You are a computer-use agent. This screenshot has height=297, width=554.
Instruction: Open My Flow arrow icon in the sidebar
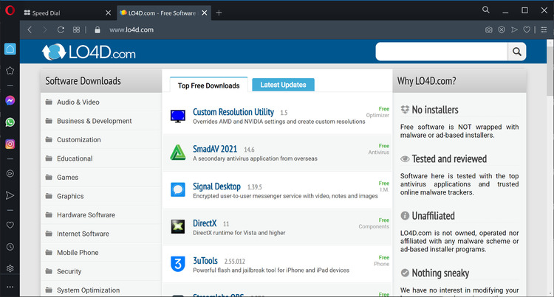tap(10, 195)
